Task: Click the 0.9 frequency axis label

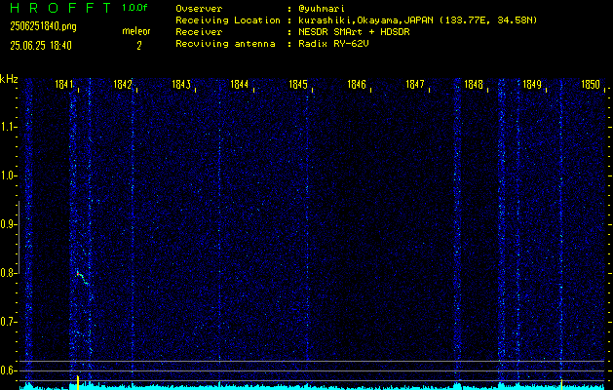Action: [8, 224]
